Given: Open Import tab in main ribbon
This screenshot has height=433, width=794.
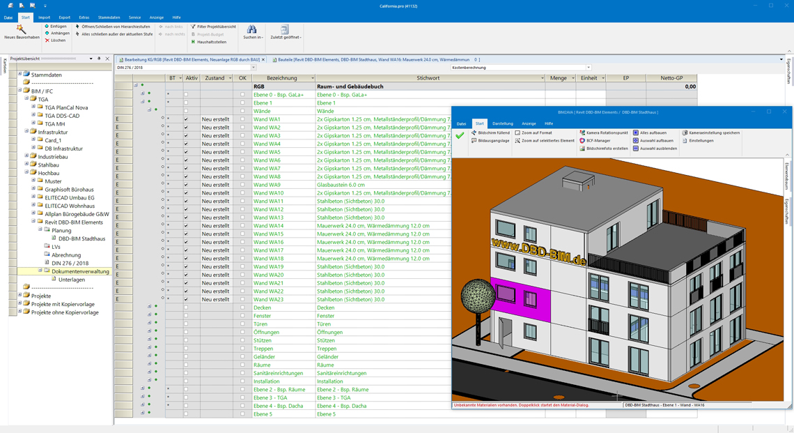Looking at the screenshot, I should pos(44,17).
